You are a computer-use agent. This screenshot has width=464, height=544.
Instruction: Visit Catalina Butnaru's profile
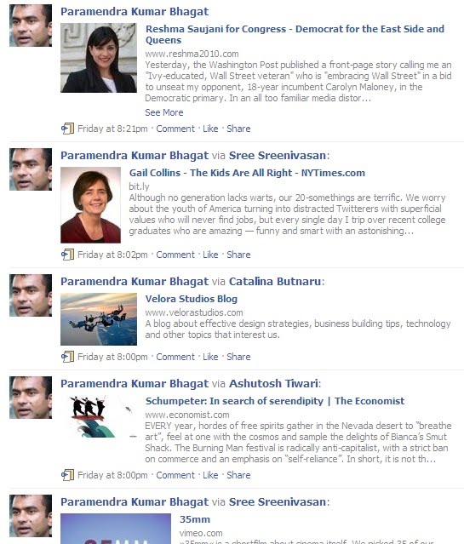click(x=275, y=282)
